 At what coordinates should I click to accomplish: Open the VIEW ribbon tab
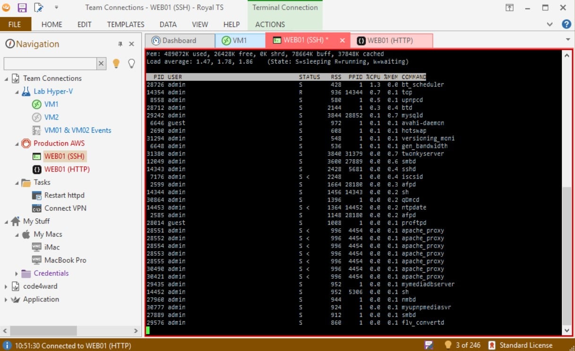(x=200, y=24)
